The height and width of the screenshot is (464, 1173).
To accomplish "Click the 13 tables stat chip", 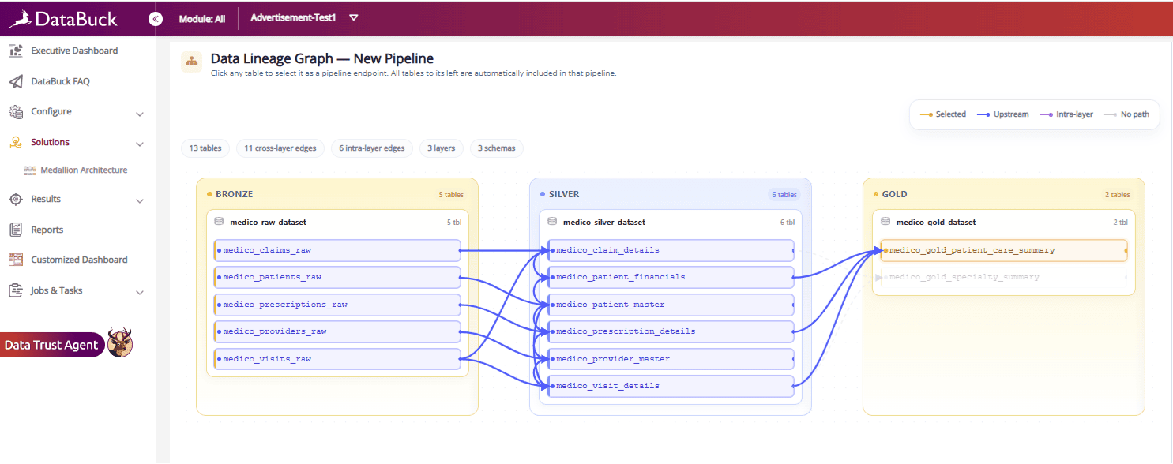I will tap(205, 148).
